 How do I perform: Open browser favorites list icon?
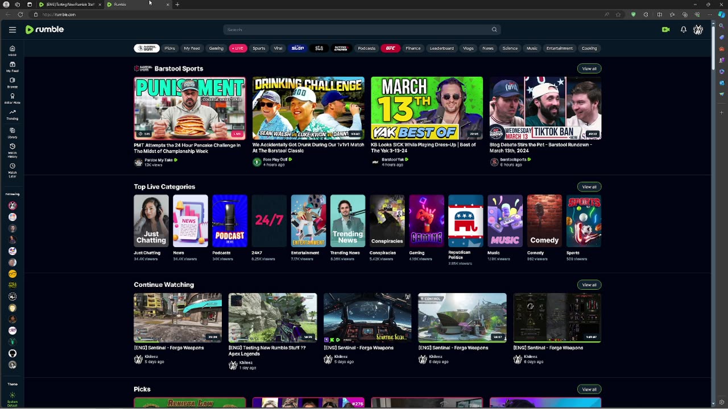pos(672,14)
